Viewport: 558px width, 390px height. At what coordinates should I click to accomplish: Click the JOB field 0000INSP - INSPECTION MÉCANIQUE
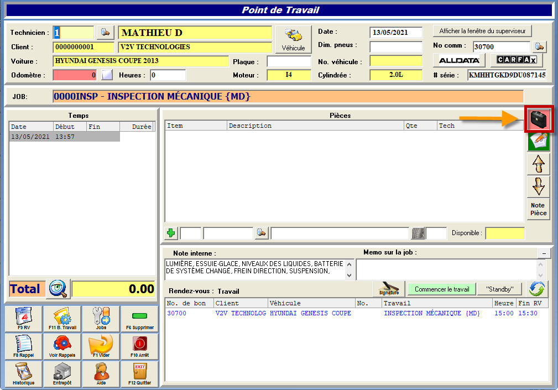click(288, 96)
